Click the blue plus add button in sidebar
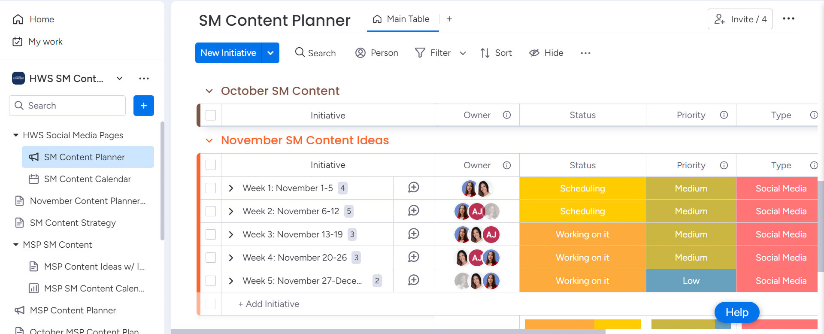The height and width of the screenshot is (334, 824). point(144,106)
